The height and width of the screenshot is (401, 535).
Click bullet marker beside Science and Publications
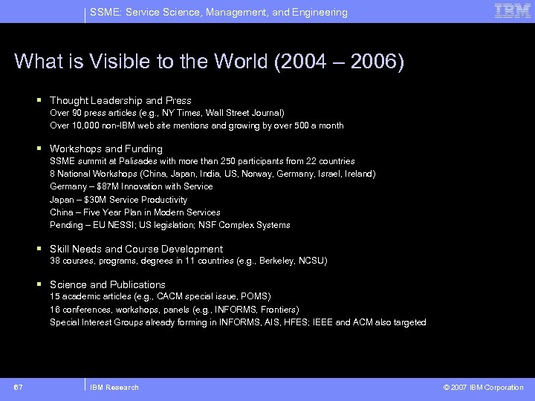[x=39, y=284]
